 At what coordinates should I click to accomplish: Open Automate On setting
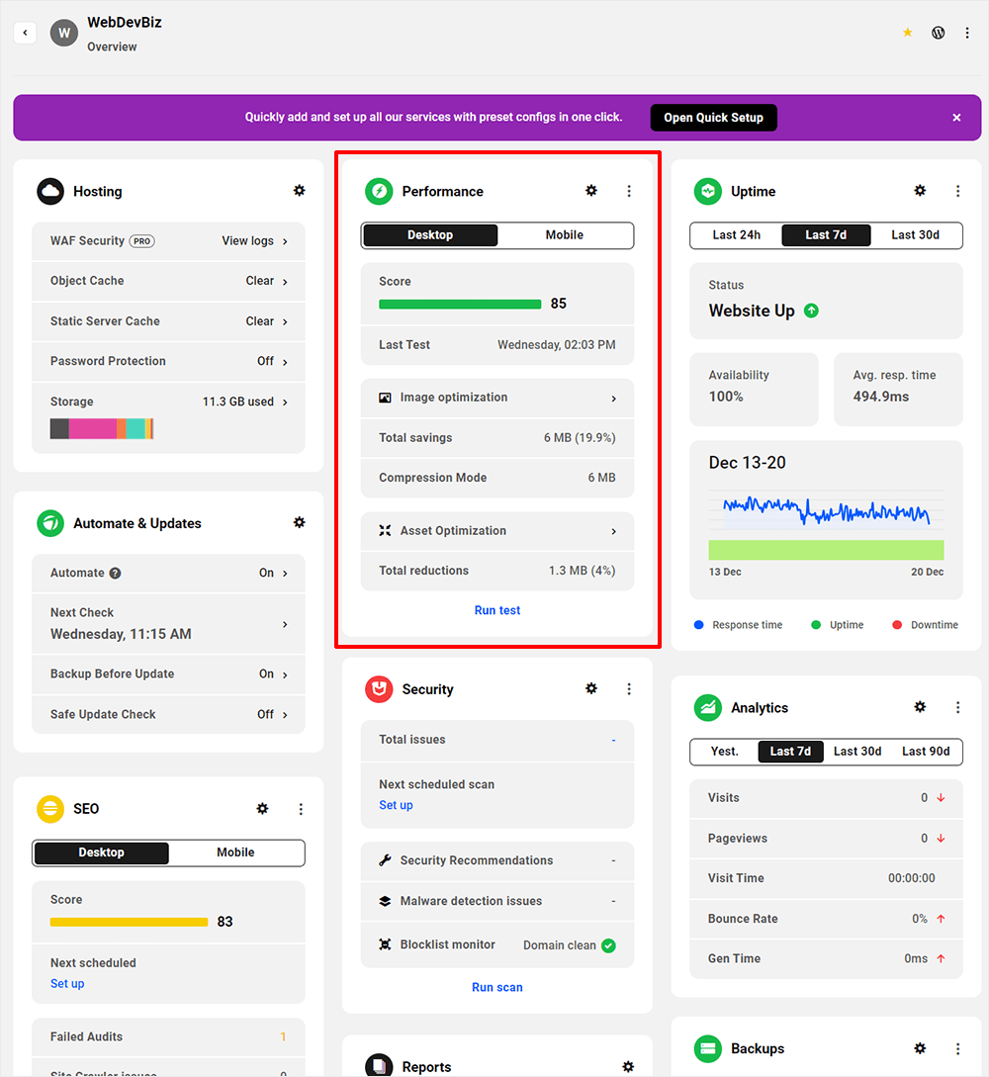coord(168,573)
